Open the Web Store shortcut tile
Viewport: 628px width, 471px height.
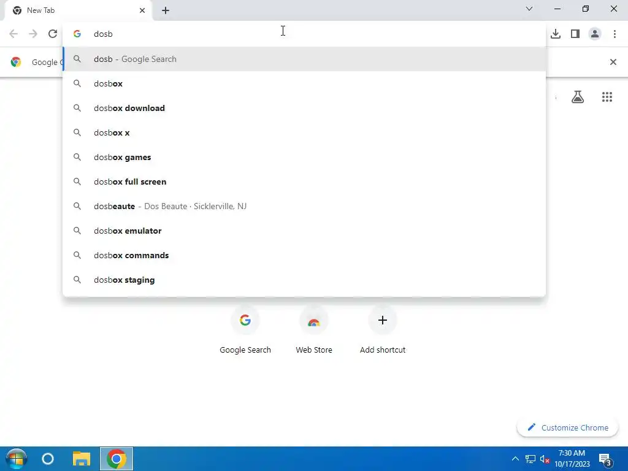point(314,331)
